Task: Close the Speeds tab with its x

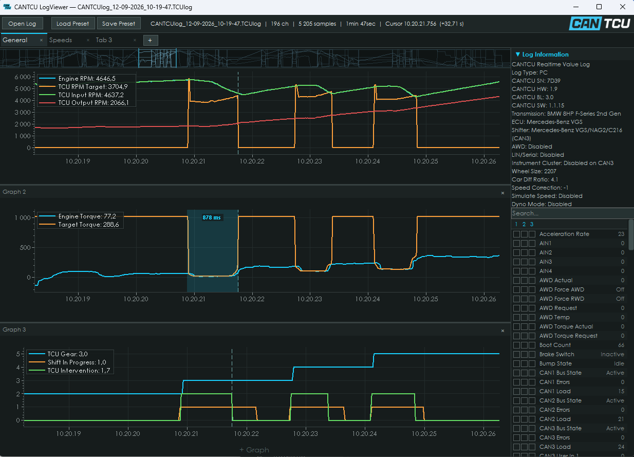Action: [x=88, y=40]
